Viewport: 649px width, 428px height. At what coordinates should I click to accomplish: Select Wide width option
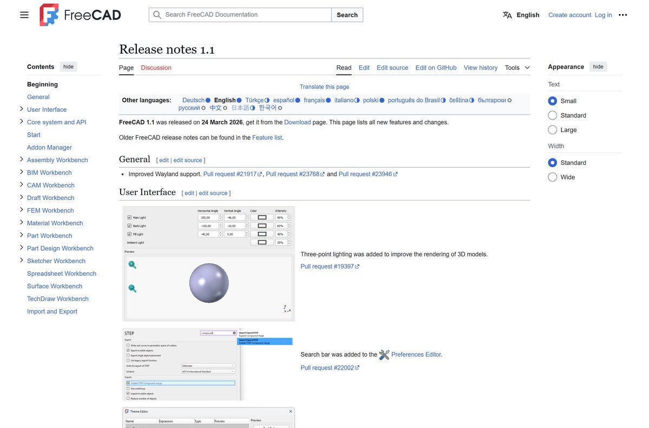pyautogui.click(x=552, y=177)
